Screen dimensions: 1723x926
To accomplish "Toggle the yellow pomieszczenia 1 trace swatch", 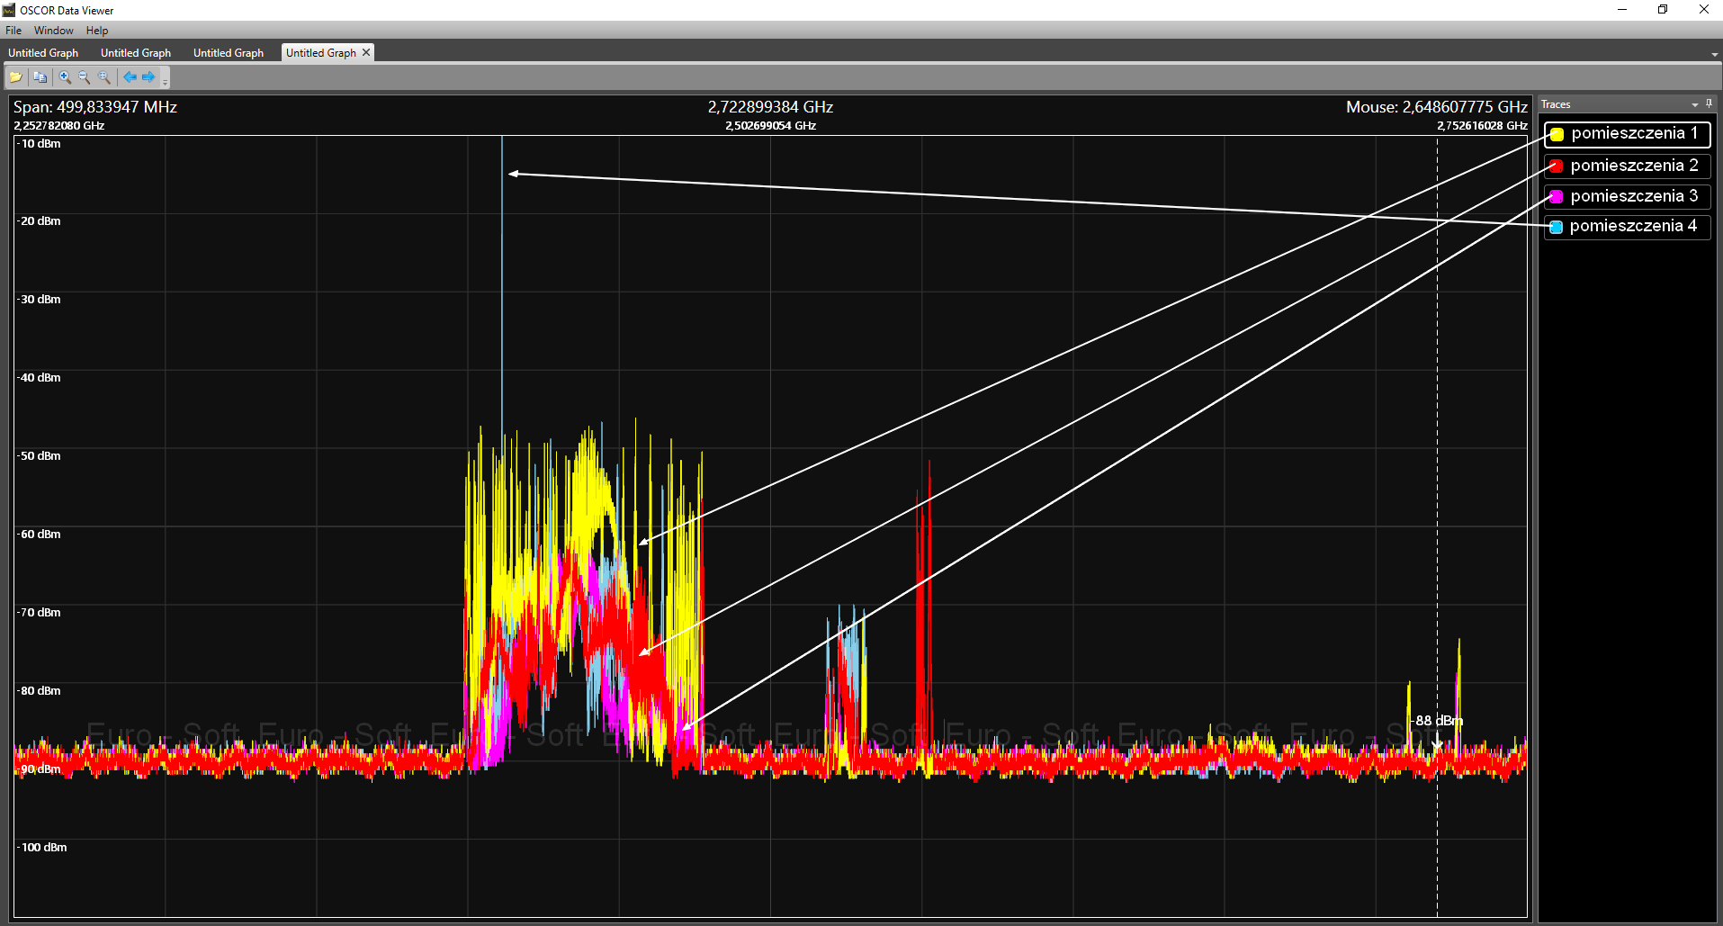I will click(1557, 135).
